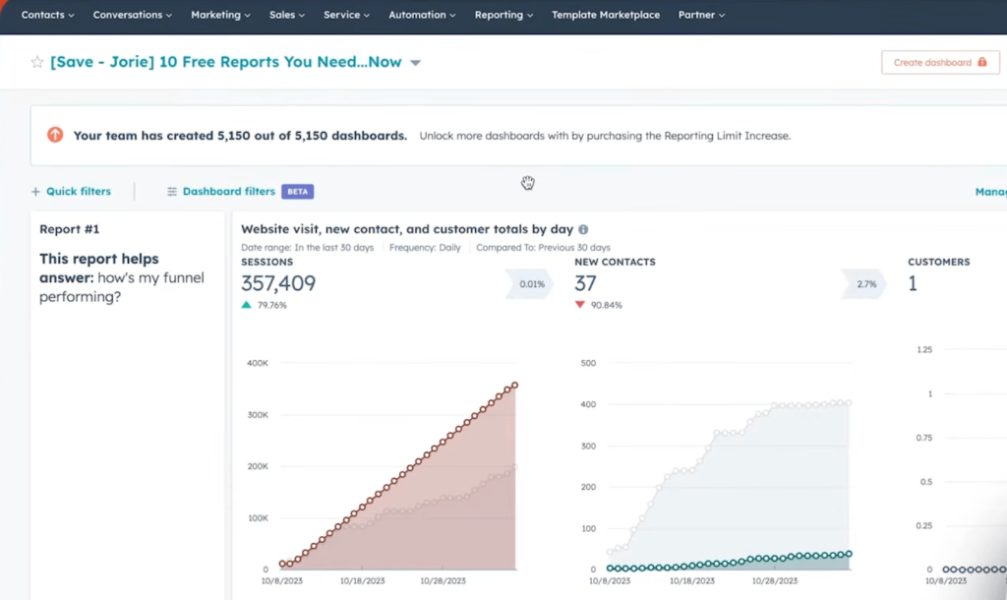Click the Report #1 heading
The image size is (1007, 600).
[70, 229]
